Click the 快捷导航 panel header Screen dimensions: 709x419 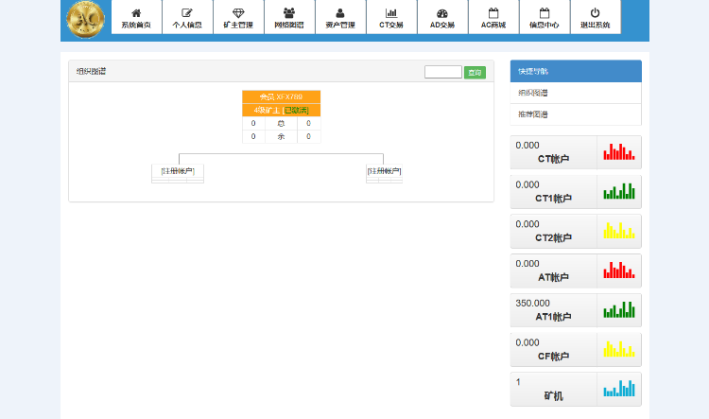point(576,71)
